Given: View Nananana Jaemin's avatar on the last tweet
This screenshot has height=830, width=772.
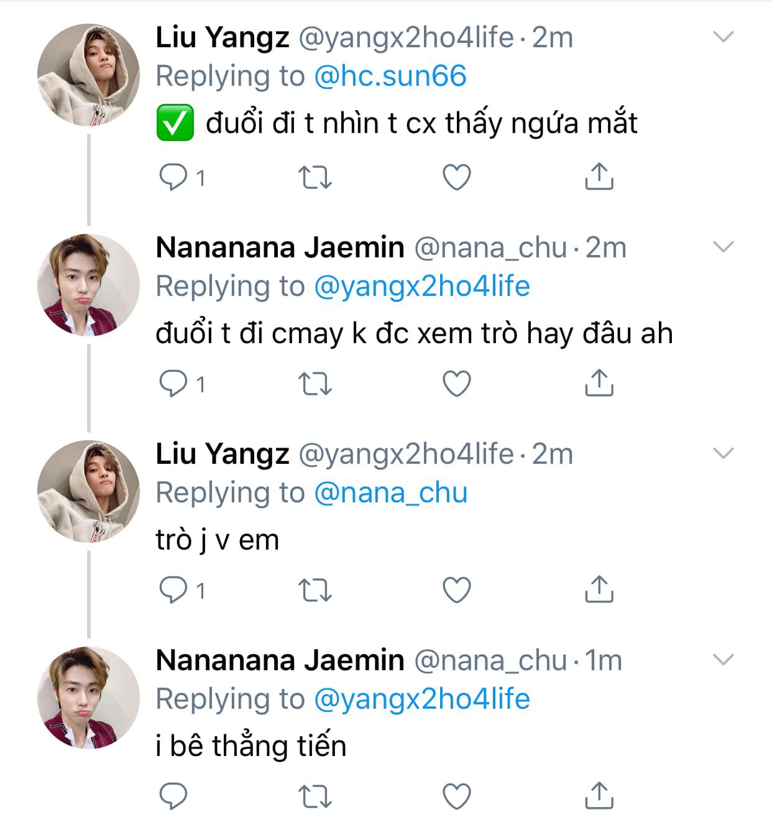Looking at the screenshot, I should (x=88, y=698).
